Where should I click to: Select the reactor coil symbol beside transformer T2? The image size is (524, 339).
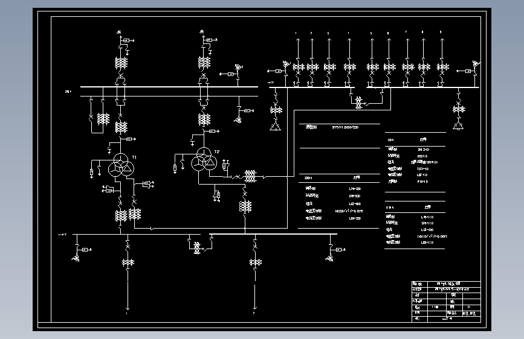pyautogui.click(x=250, y=176)
